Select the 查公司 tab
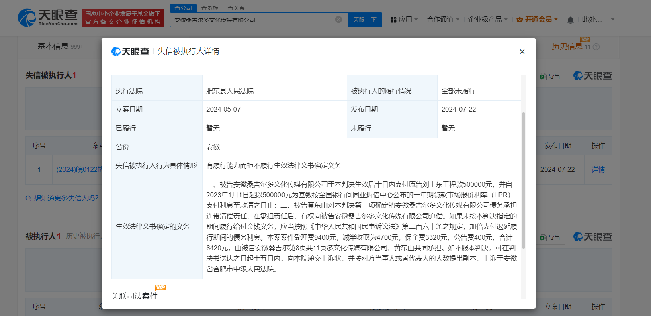Image resolution: width=651 pixels, height=316 pixels. [183, 8]
